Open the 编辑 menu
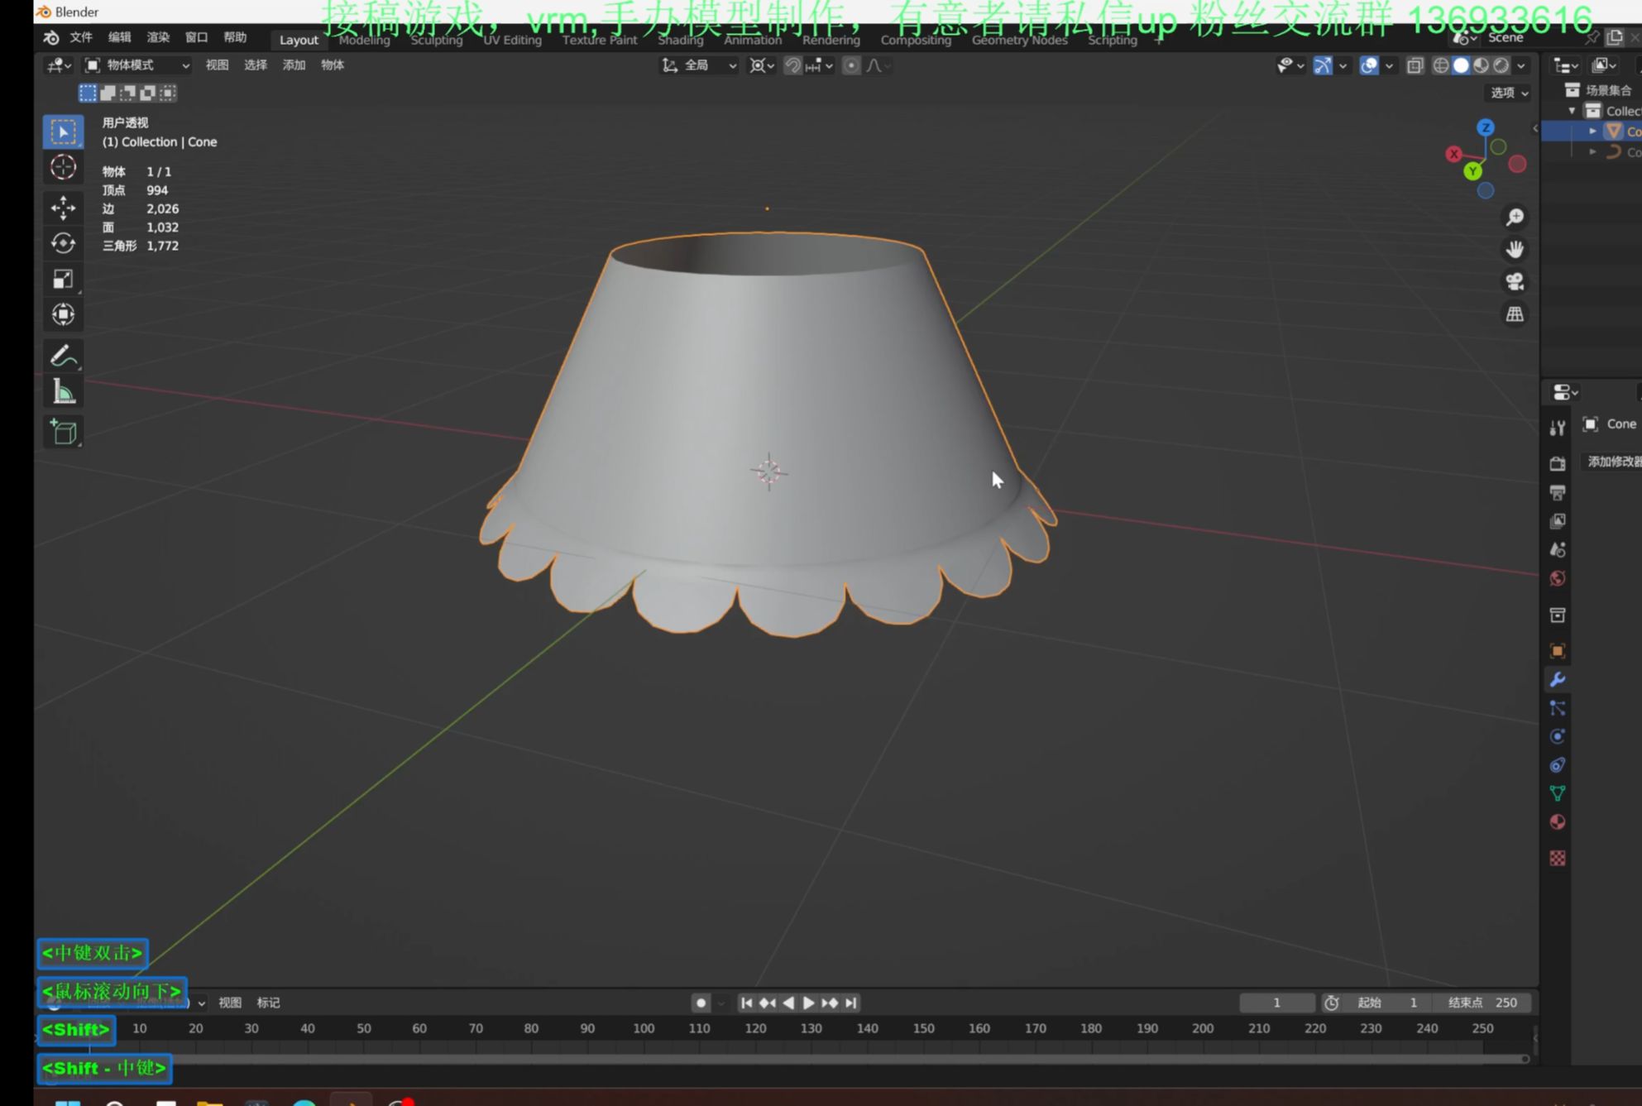Viewport: 1642px width, 1106px height. (x=119, y=37)
